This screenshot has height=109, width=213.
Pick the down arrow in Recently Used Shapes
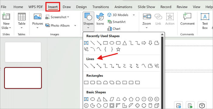[150, 43]
